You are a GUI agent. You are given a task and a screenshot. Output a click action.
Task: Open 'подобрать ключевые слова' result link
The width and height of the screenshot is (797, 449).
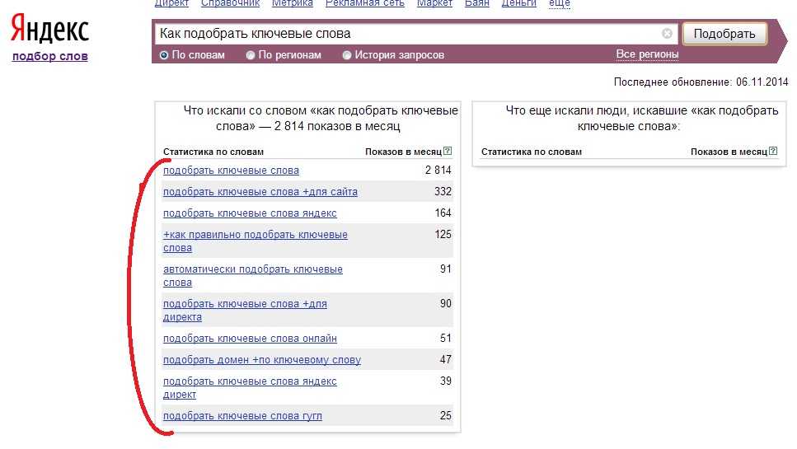pos(231,171)
